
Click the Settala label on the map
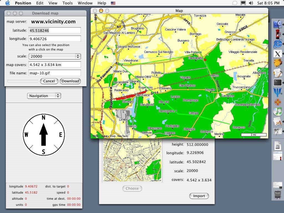(193, 113)
